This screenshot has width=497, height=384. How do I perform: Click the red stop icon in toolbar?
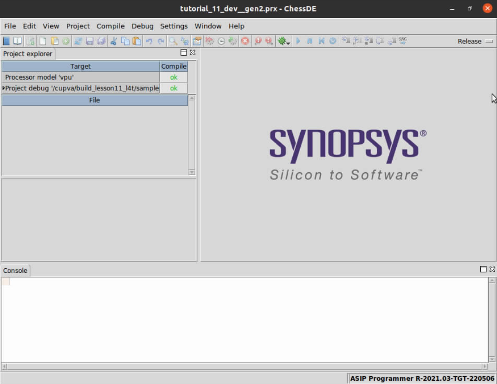pos(245,41)
